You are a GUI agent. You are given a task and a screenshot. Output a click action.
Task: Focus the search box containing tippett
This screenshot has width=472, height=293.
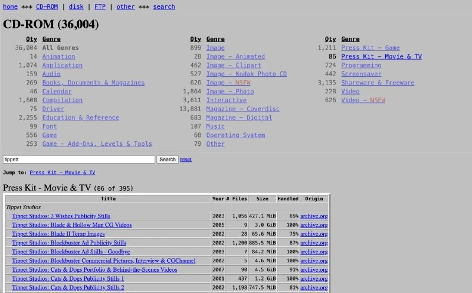click(x=79, y=159)
